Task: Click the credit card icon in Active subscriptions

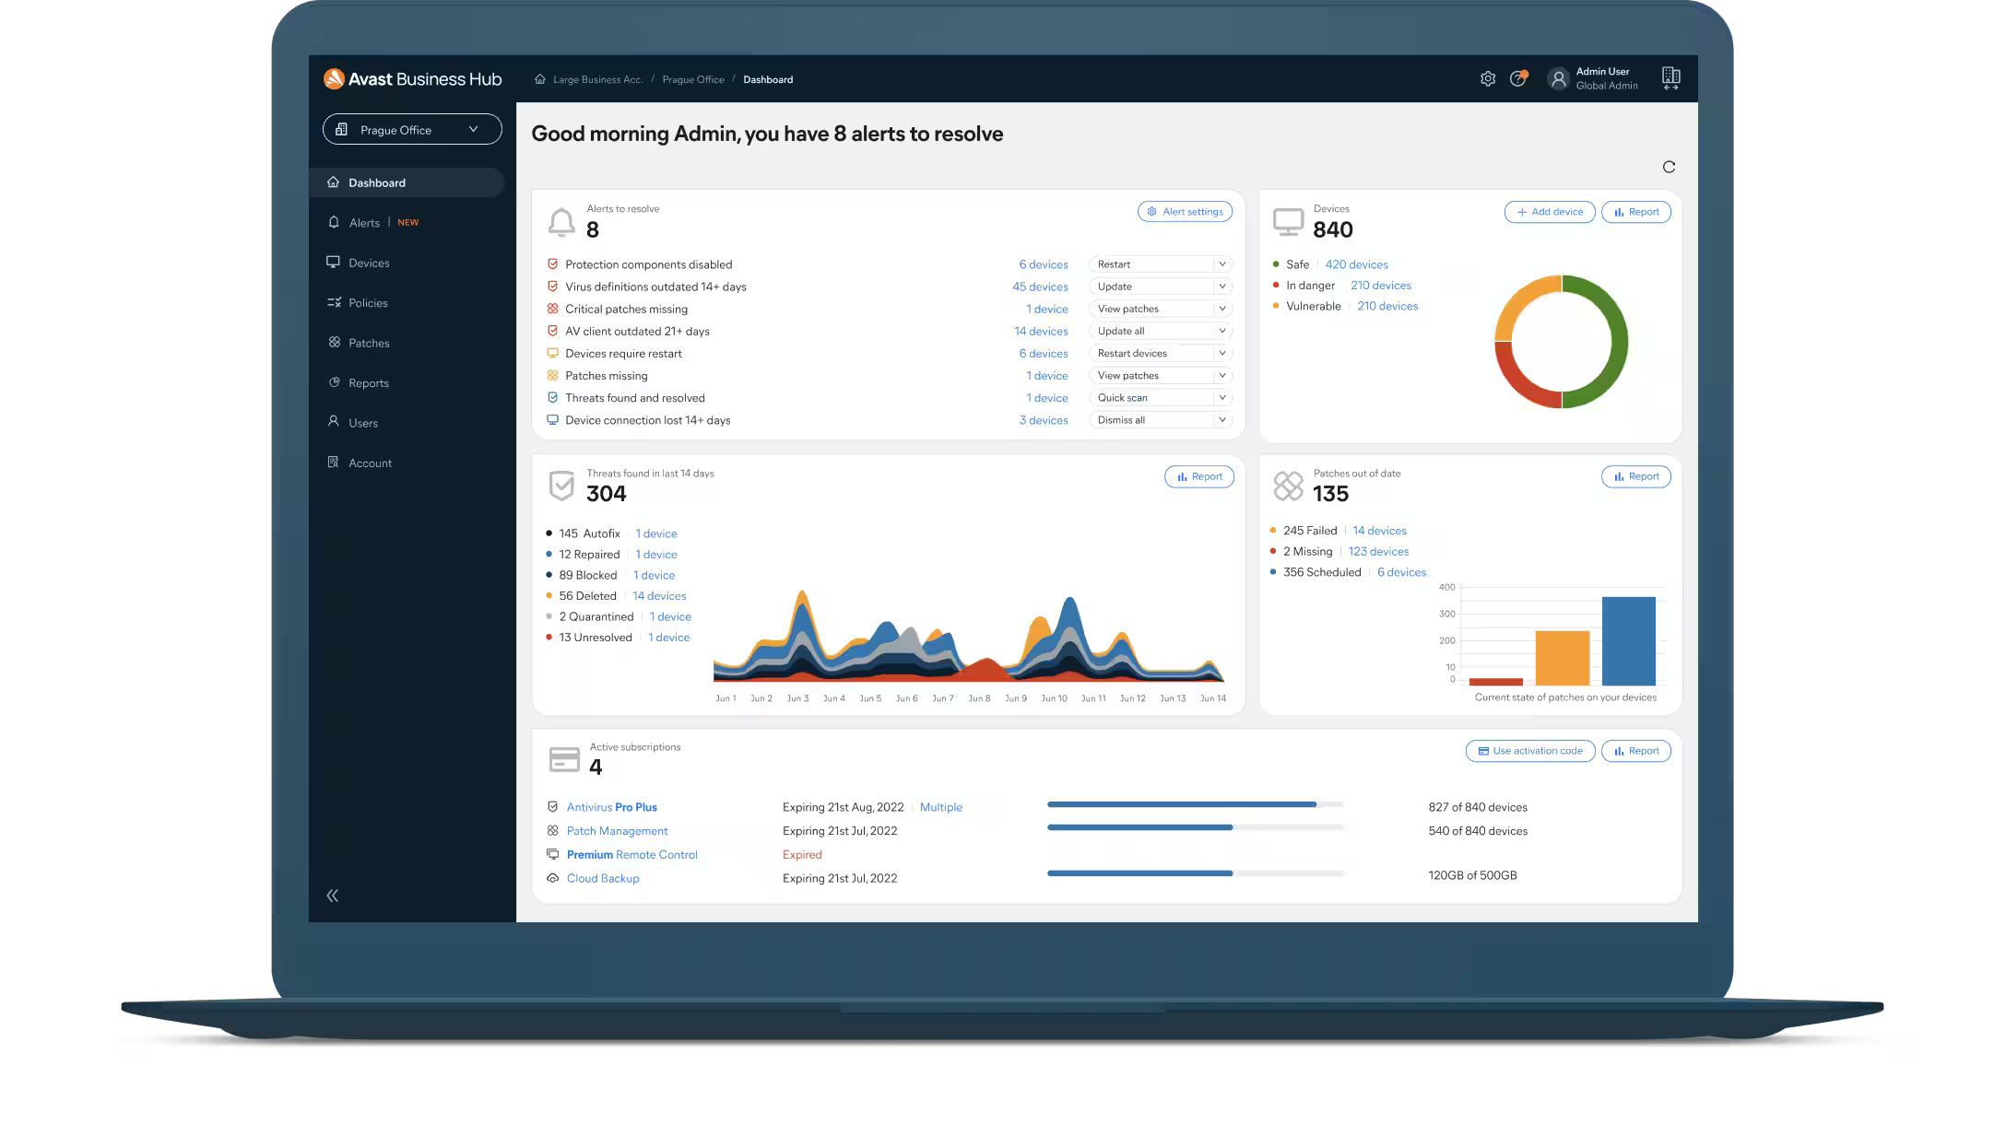Action: pos(564,759)
